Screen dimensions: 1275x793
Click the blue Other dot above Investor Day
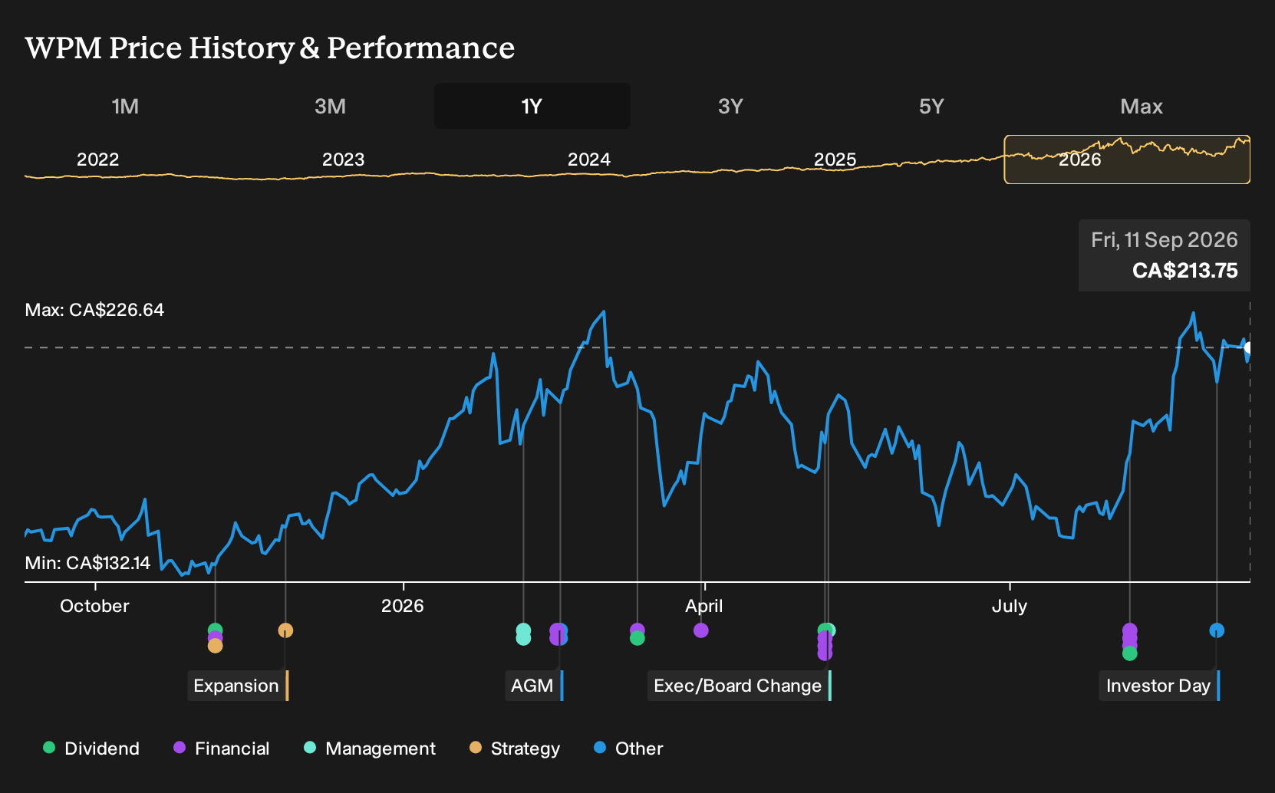point(1217,630)
